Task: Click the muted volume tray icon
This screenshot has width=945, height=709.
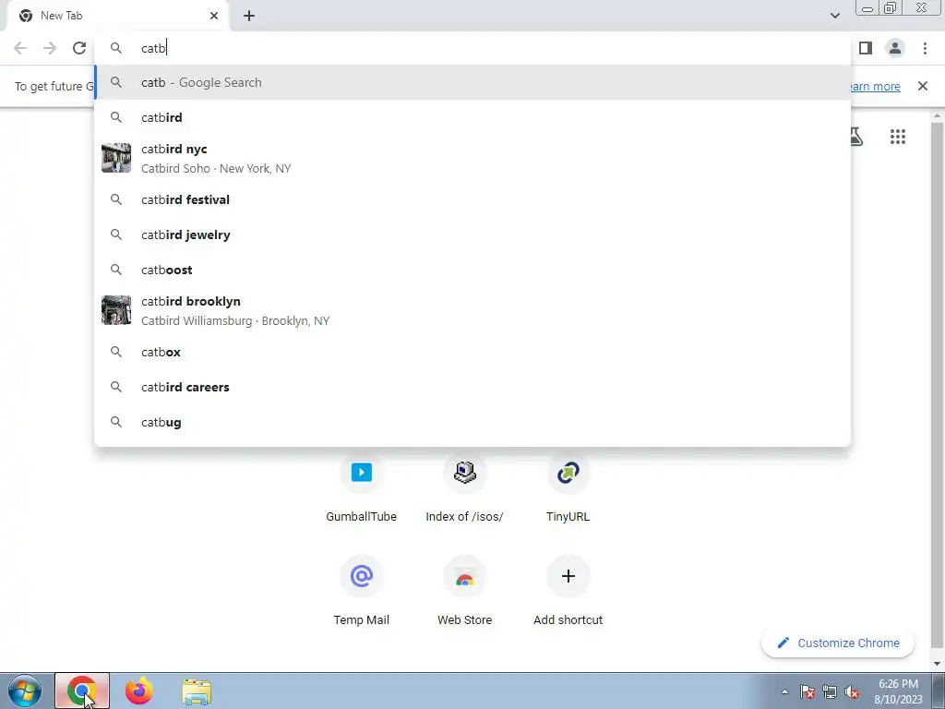Action: pyautogui.click(x=852, y=691)
